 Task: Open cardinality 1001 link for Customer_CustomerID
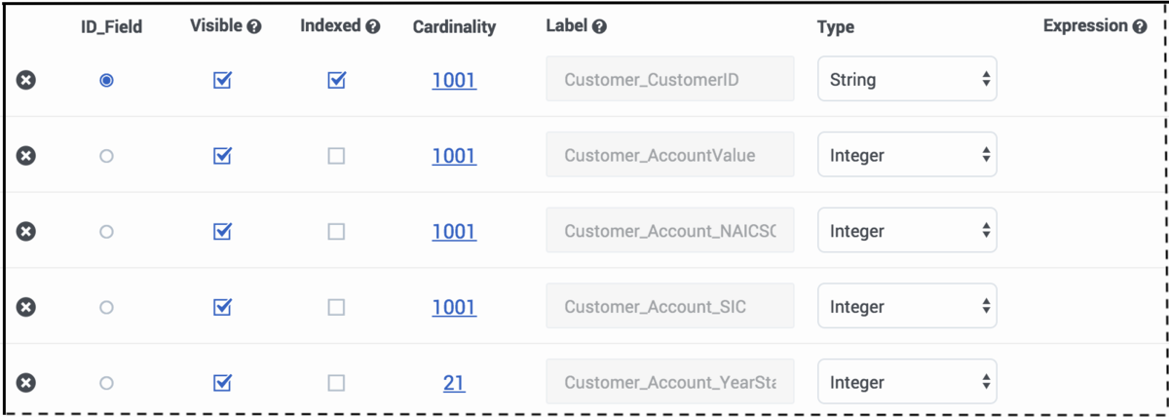[454, 80]
